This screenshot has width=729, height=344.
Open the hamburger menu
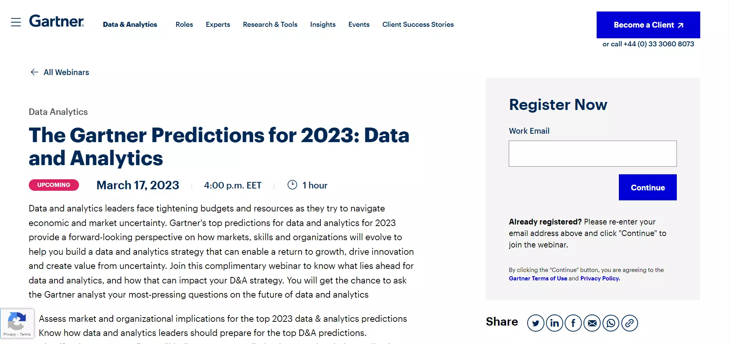[x=16, y=22]
